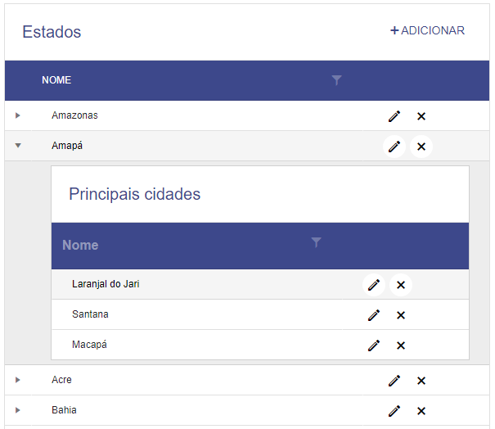Expand the Bahia row

click(18, 410)
